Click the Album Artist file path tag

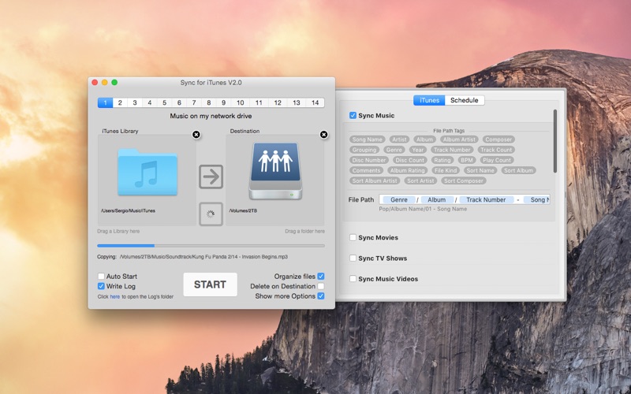coord(459,139)
